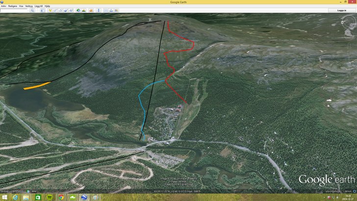357x201 pixels.
Task: Click the Logga in button
Action: tap(342, 10)
